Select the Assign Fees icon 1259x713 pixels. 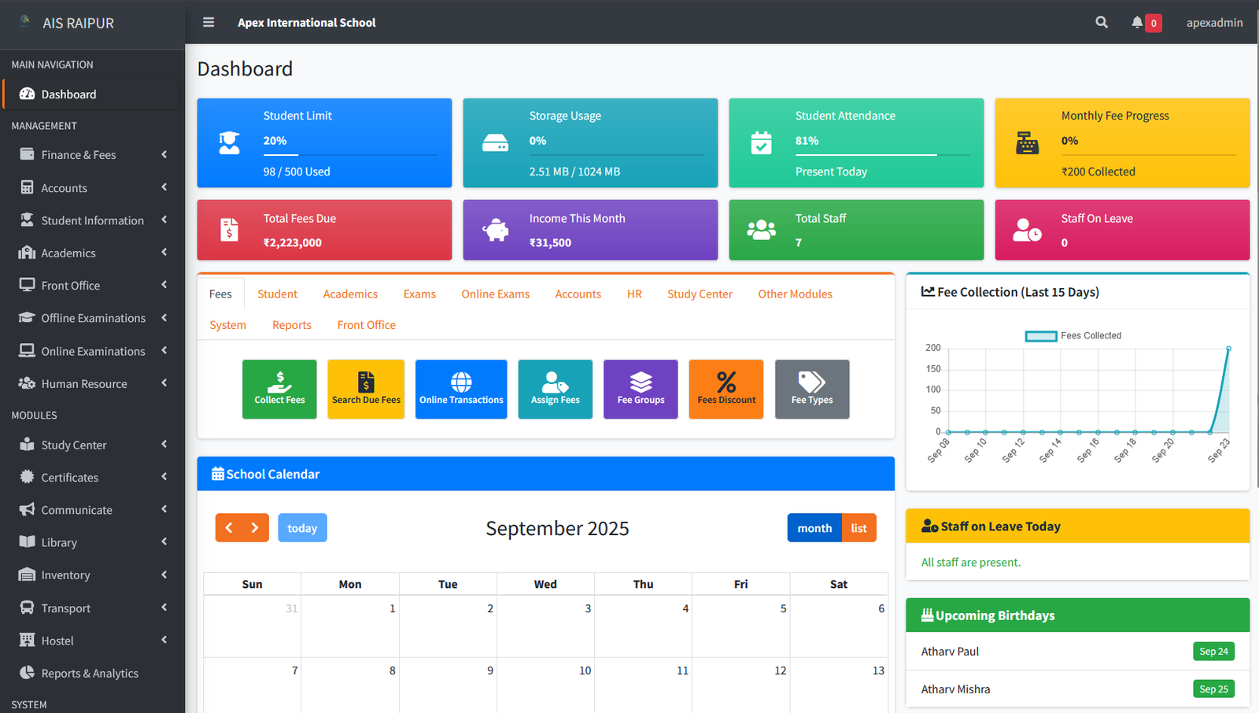coord(555,389)
